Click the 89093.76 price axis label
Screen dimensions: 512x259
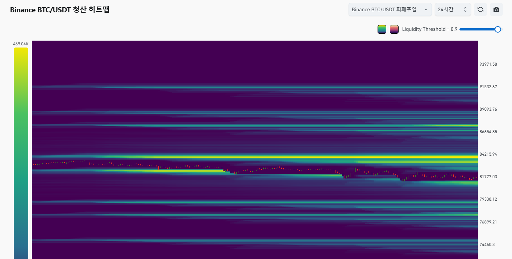(x=488, y=109)
